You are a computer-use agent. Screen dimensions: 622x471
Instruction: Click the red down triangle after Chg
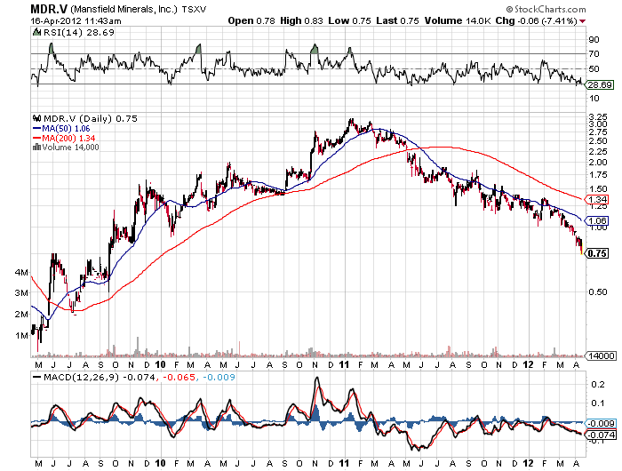coord(582,21)
